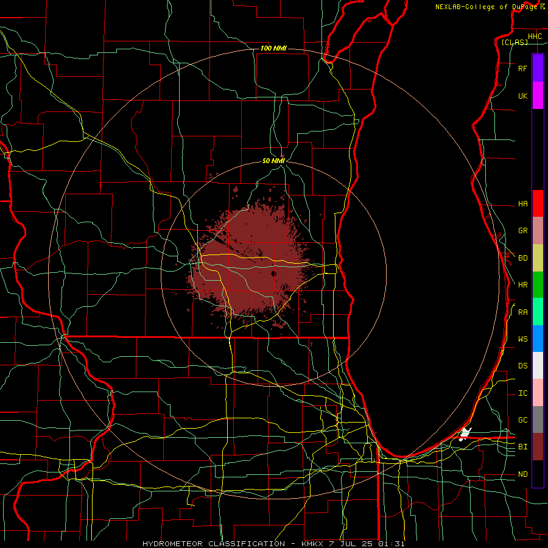Click the brown BI legend swatch

(x=538, y=447)
